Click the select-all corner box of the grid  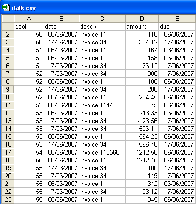click(8, 19)
